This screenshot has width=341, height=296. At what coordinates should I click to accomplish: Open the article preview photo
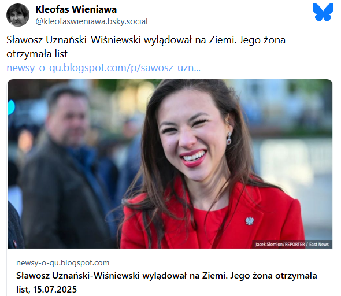(x=170, y=164)
